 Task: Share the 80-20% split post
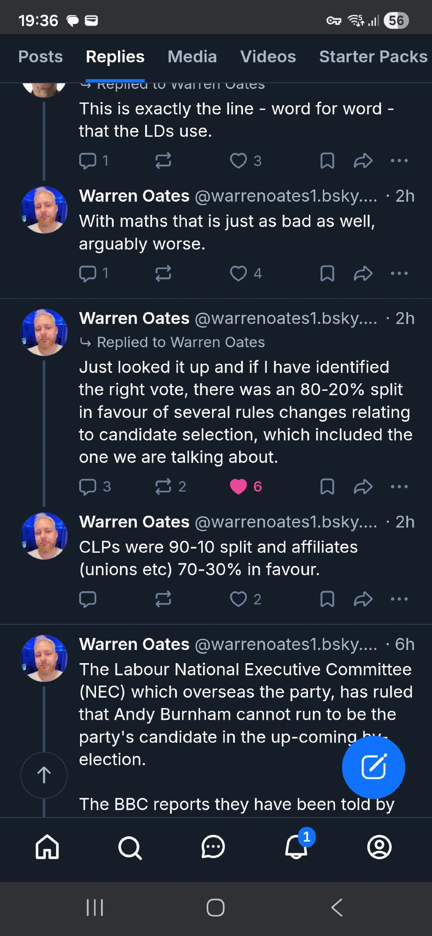coord(363,487)
